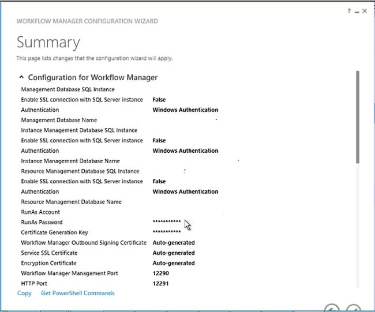Click masked Certificate Generation Key value
This screenshot has height=312, width=375.
click(x=167, y=232)
